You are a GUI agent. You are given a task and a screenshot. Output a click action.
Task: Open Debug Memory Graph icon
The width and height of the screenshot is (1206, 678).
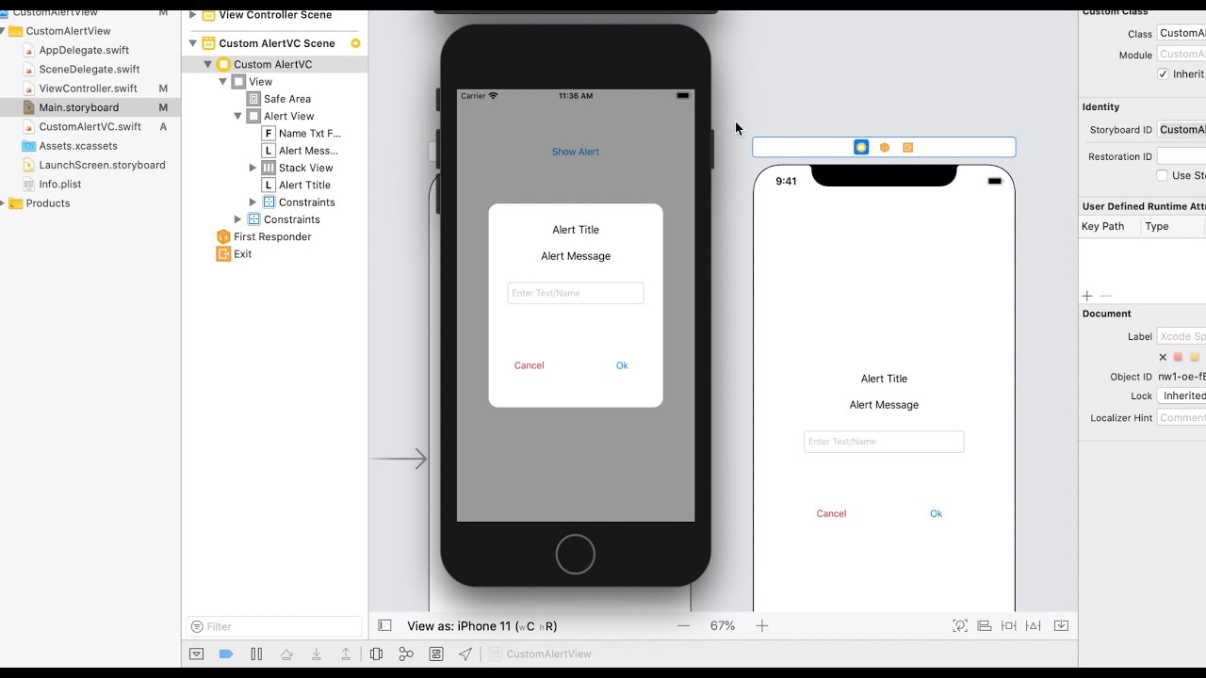(406, 654)
